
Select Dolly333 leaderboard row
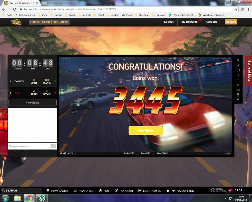click(33, 81)
